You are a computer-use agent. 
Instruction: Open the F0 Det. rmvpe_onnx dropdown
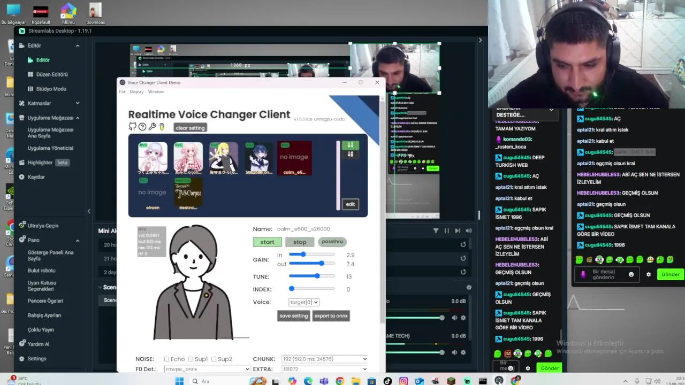click(x=207, y=369)
